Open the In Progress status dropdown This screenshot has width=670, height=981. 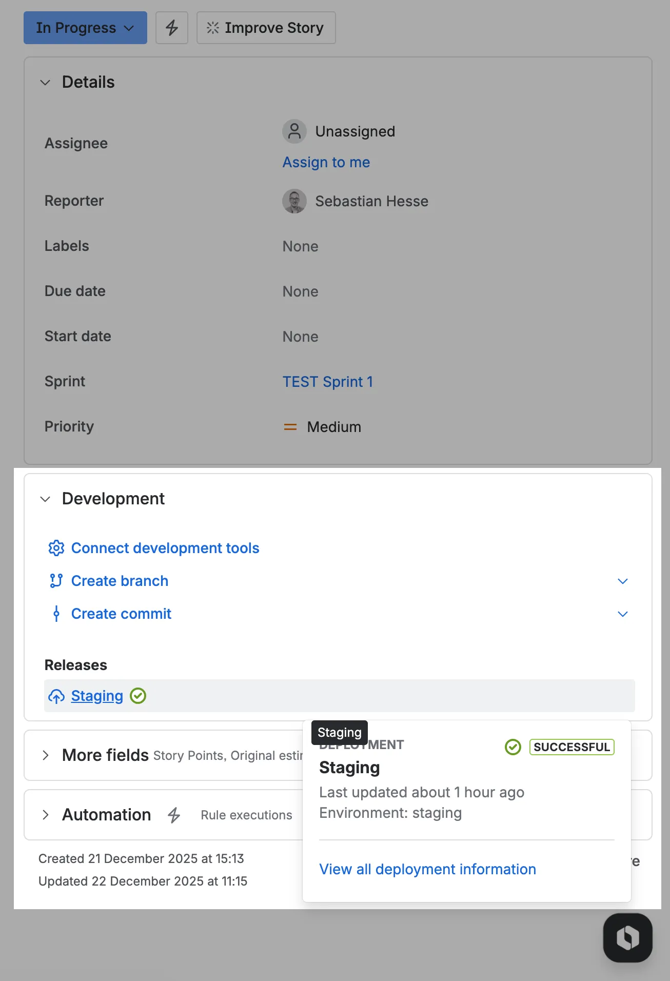[x=85, y=27]
